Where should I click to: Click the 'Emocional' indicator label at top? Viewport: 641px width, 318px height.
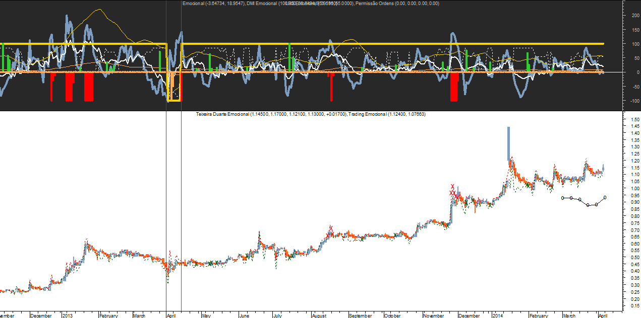(x=194, y=4)
